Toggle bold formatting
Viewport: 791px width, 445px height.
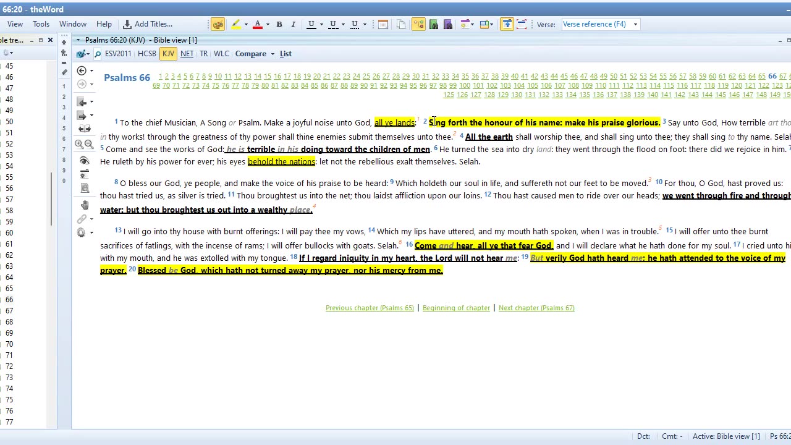279,24
